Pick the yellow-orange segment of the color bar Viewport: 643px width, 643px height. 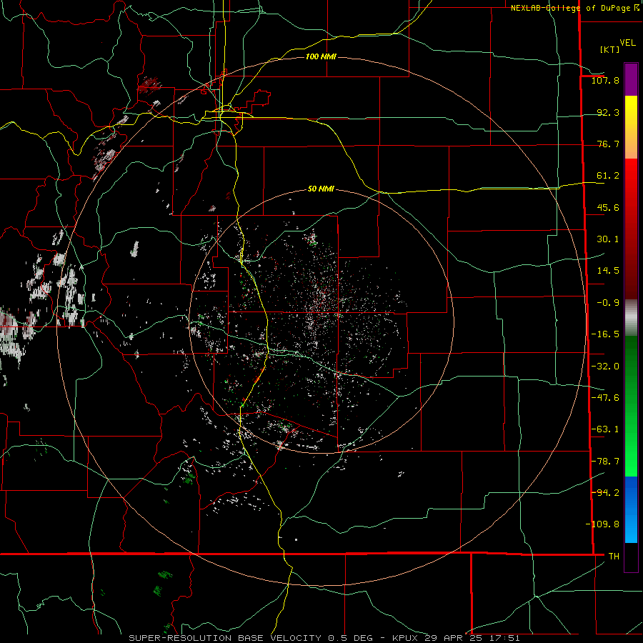coord(631,127)
